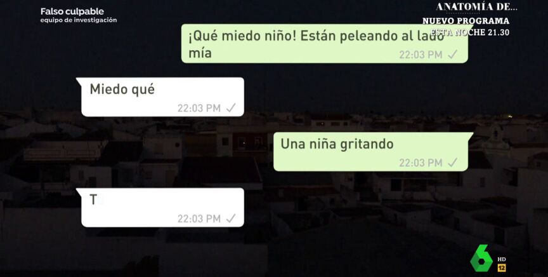The height and width of the screenshot is (277, 548).
Task: Click checkmark on the 'T' message
Action: pos(231,219)
